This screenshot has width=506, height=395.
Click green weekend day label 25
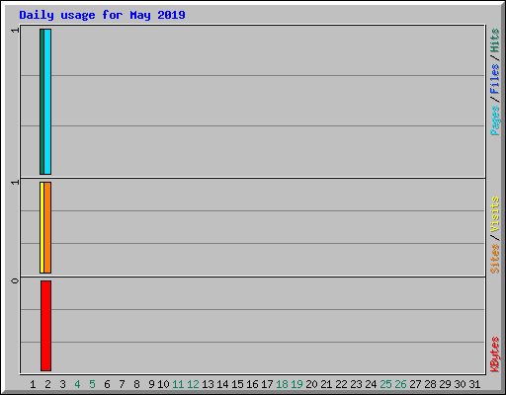(385, 384)
